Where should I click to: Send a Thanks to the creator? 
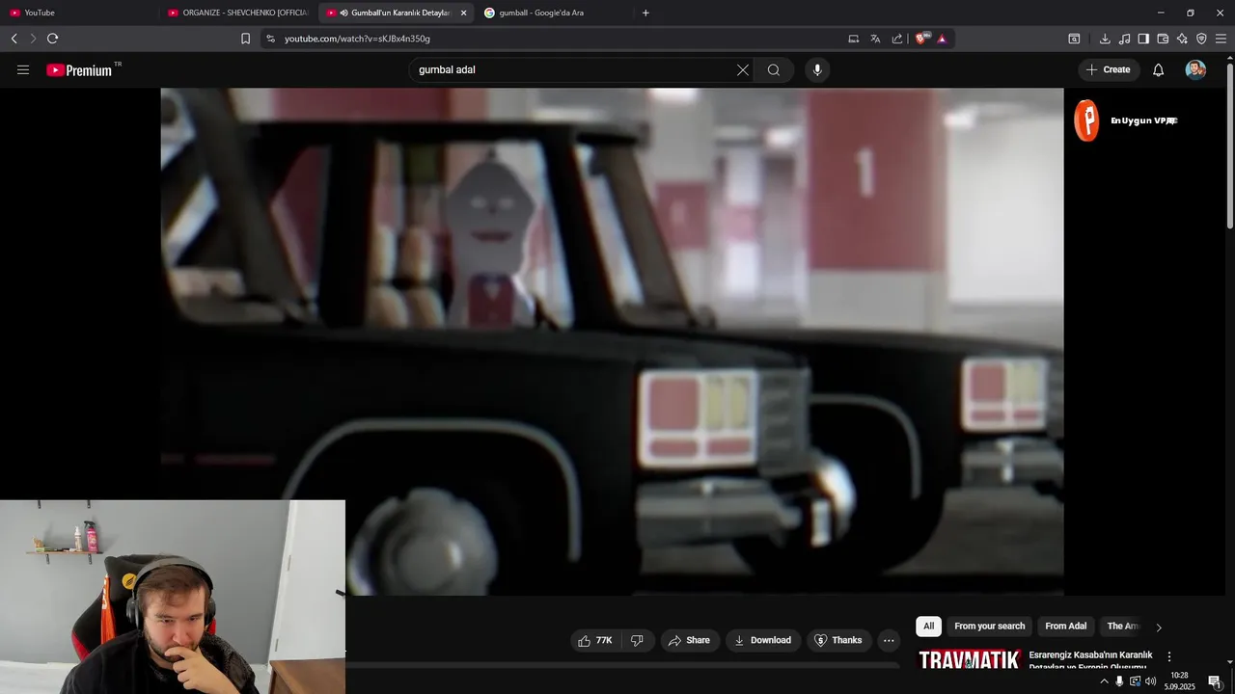(838, 640)
